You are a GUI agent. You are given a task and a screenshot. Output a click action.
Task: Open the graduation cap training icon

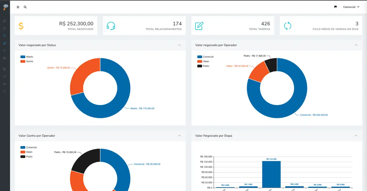(x=5, y=84)
